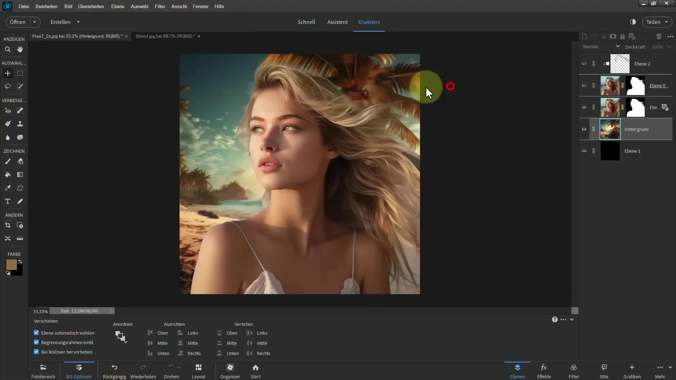The height and width of the screenshot is (380, 676).
Task: Select the Recompose tool
Action: (20, 225)
